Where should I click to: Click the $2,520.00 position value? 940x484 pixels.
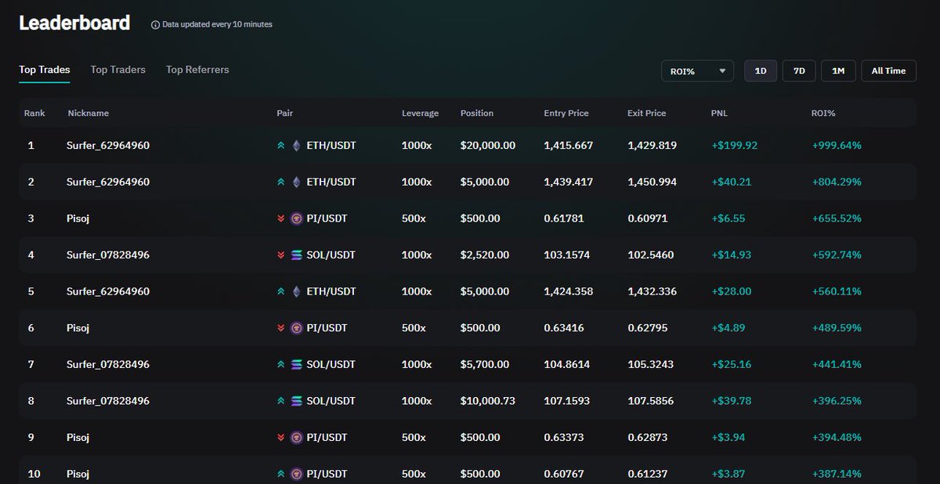(485, 255)
